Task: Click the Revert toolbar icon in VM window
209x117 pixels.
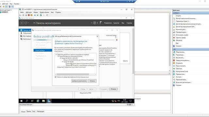Action: (44, 15)
